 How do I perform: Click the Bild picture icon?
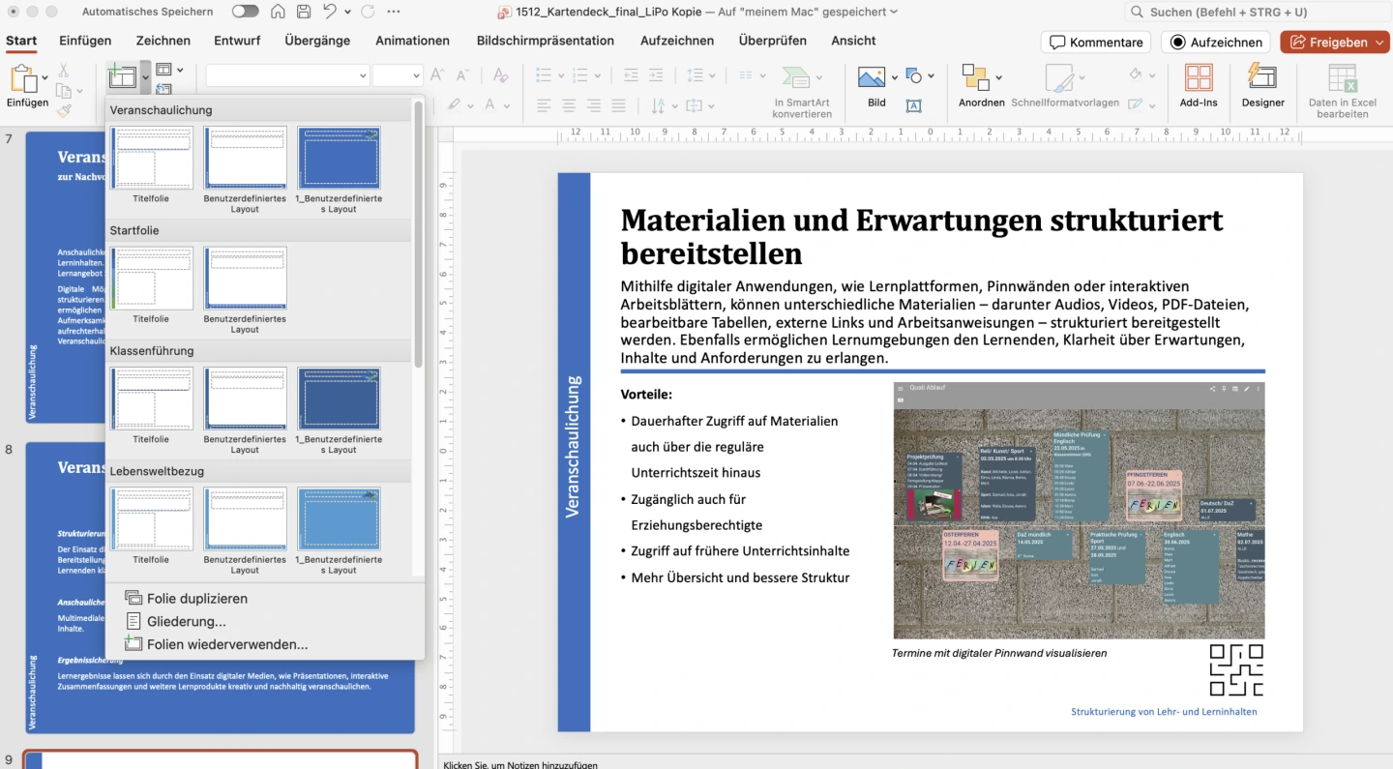click(871, 77)
